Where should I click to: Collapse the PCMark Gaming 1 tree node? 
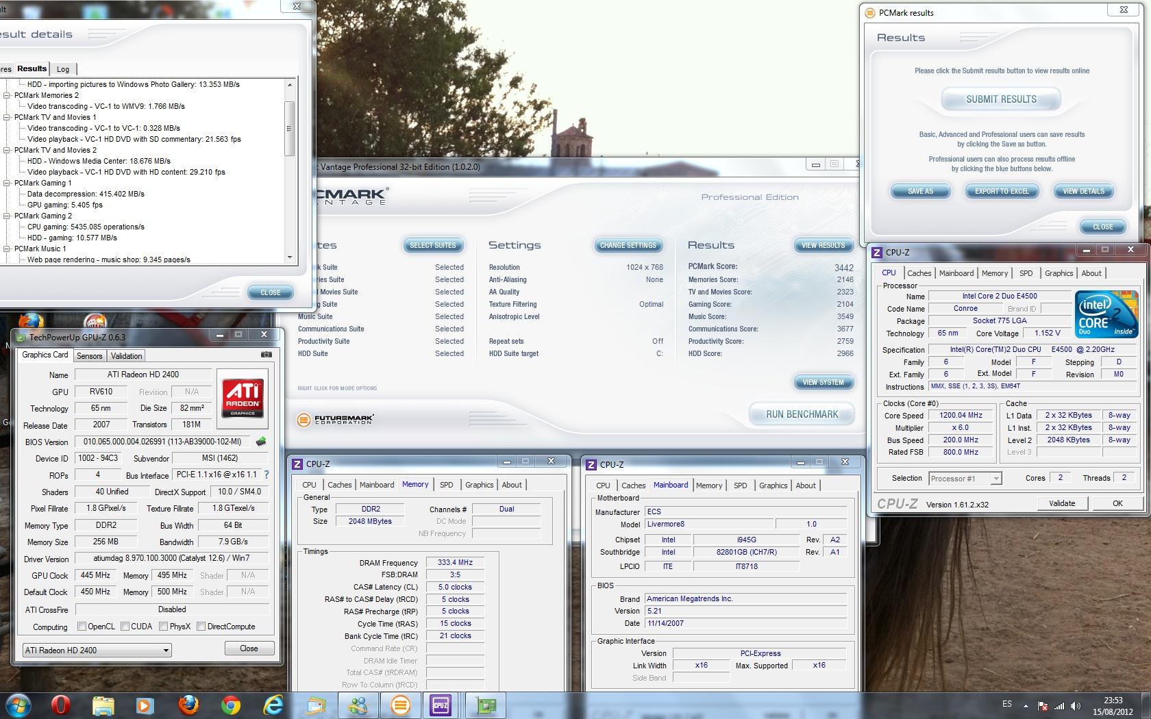[x=7, y=183]
